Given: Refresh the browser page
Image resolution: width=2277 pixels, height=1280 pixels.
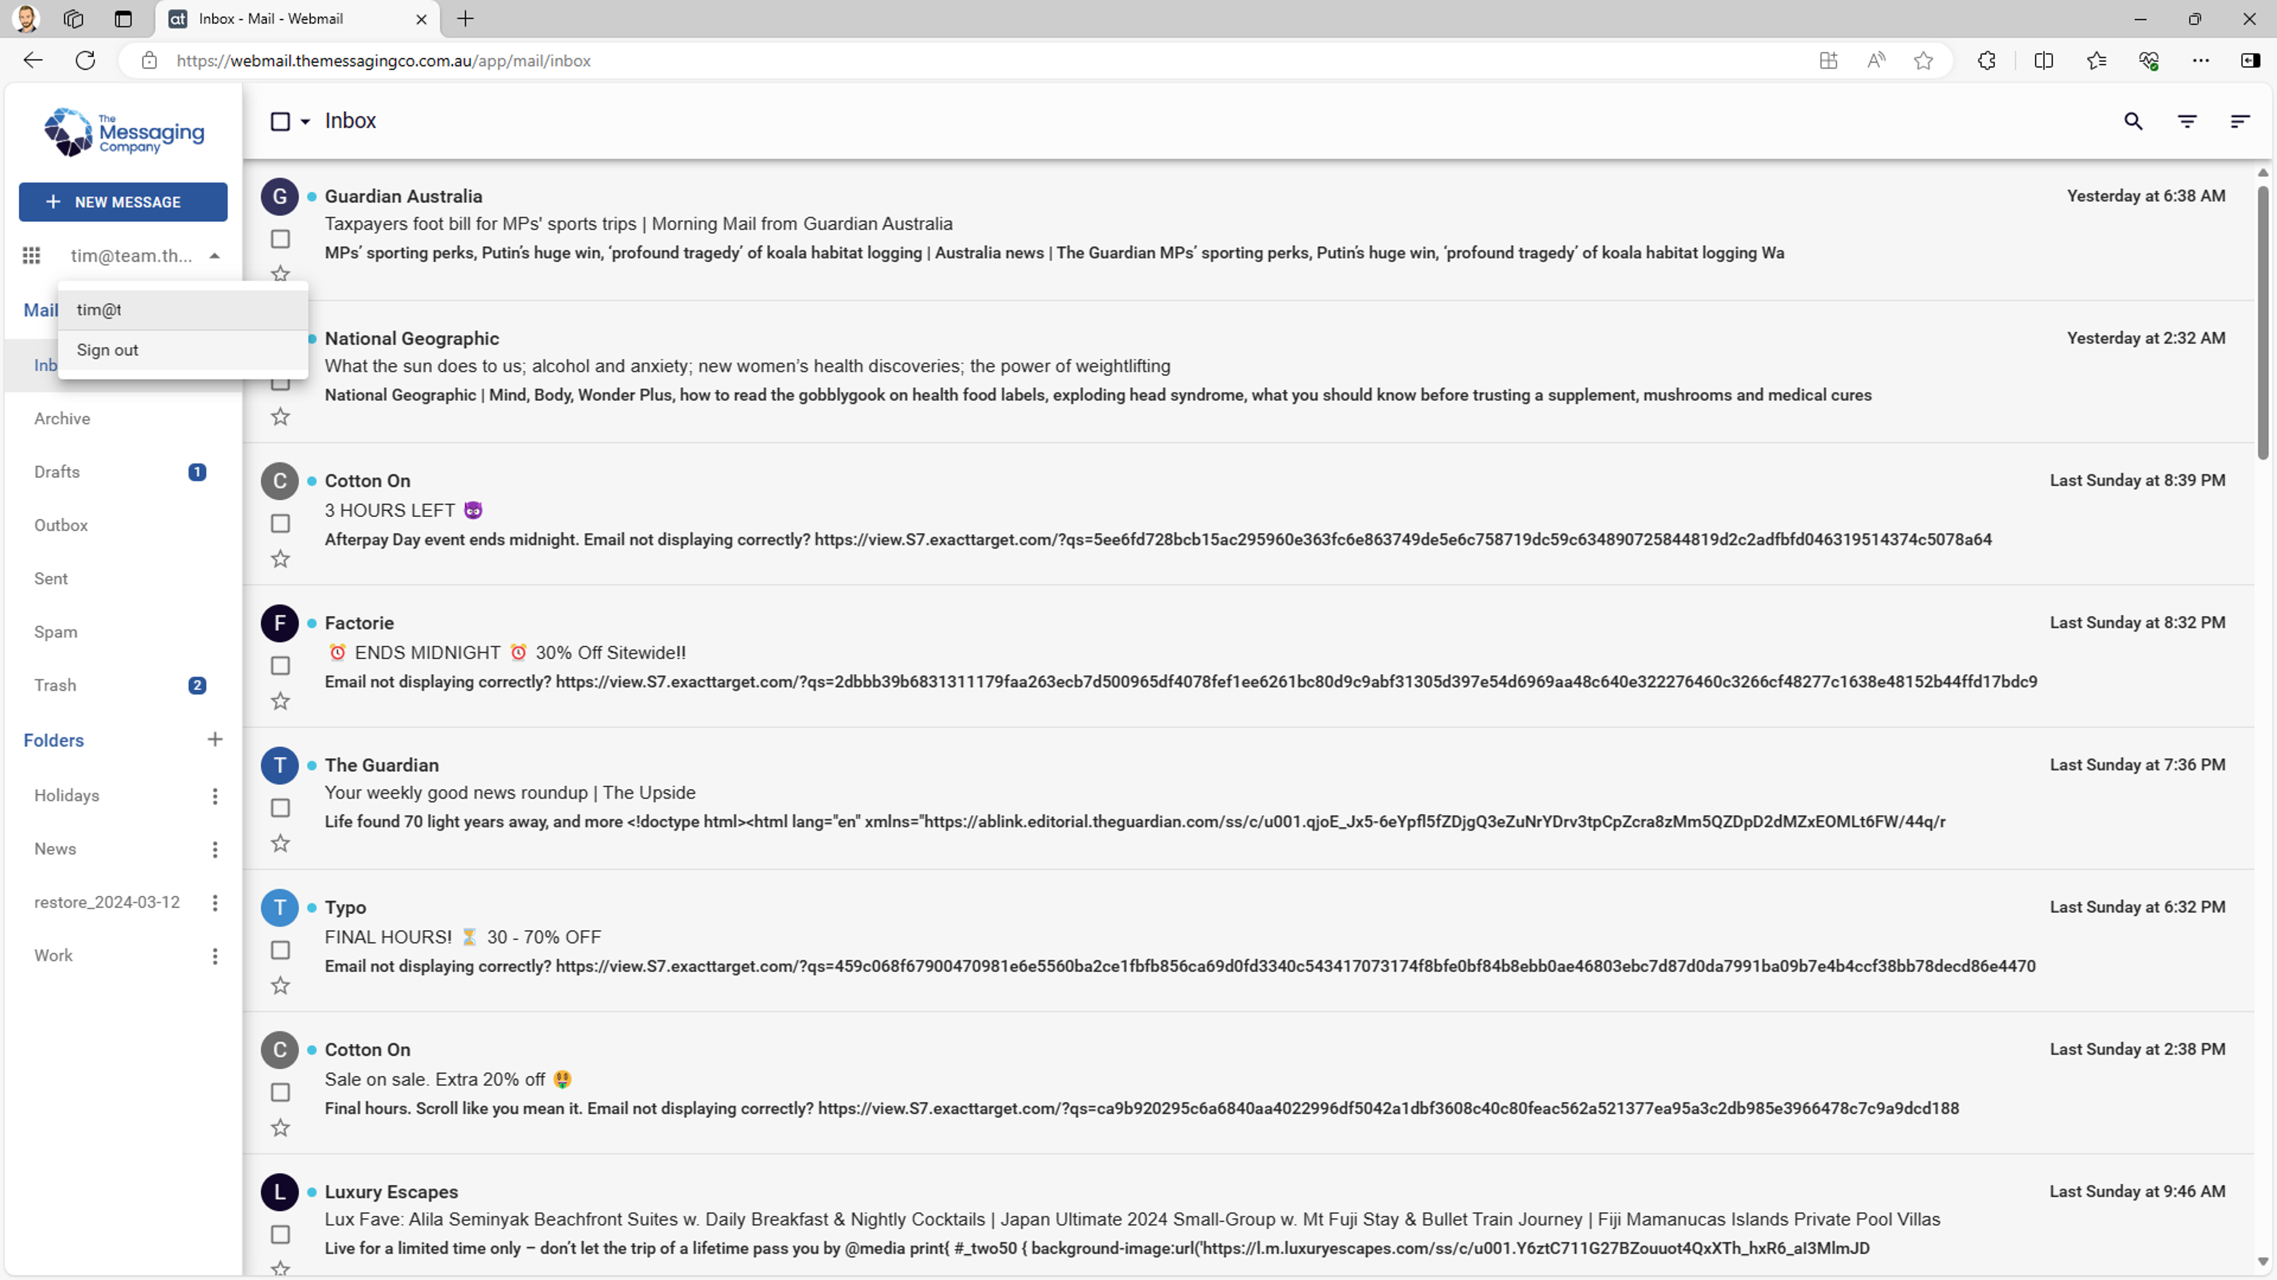Looking at the screenshot, I should [x=85, y=60].
